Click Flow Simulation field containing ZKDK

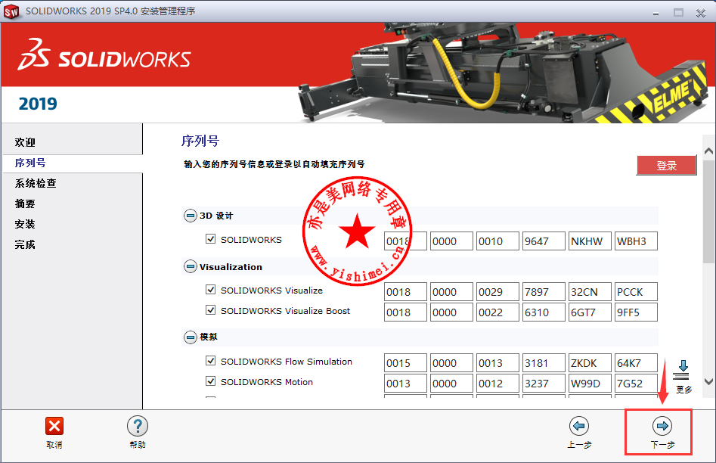coord(590,363)
